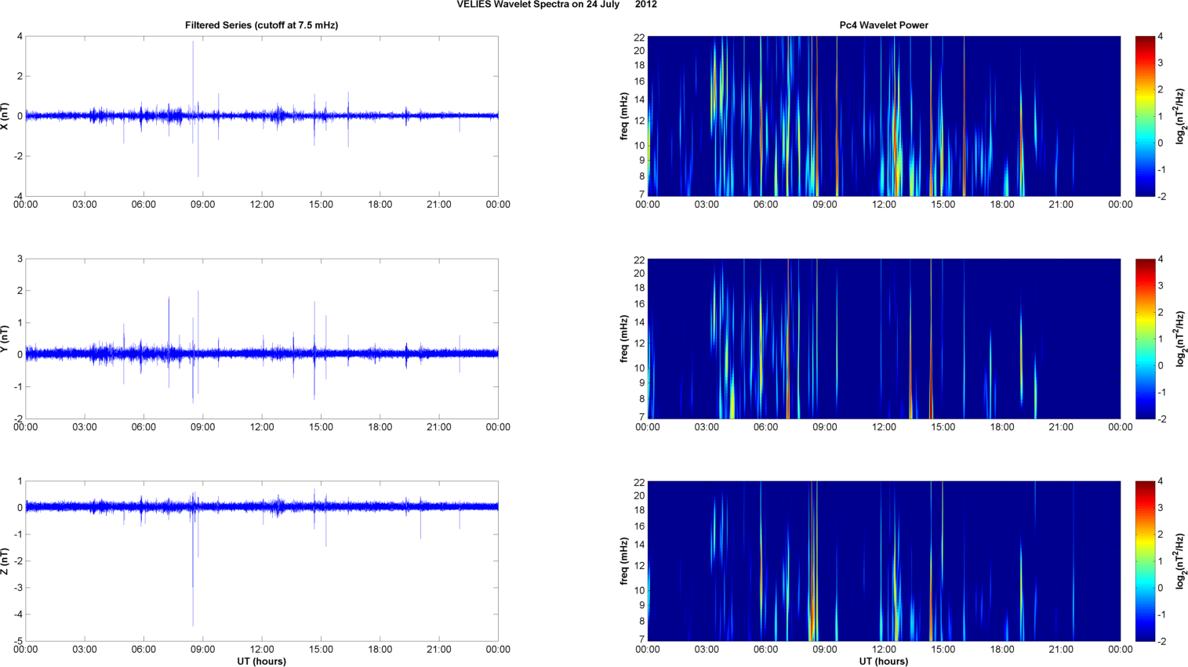Click the Y (nT) axis label
The height and width of the screenshot is (667, 1188).
tap(5, 339)
